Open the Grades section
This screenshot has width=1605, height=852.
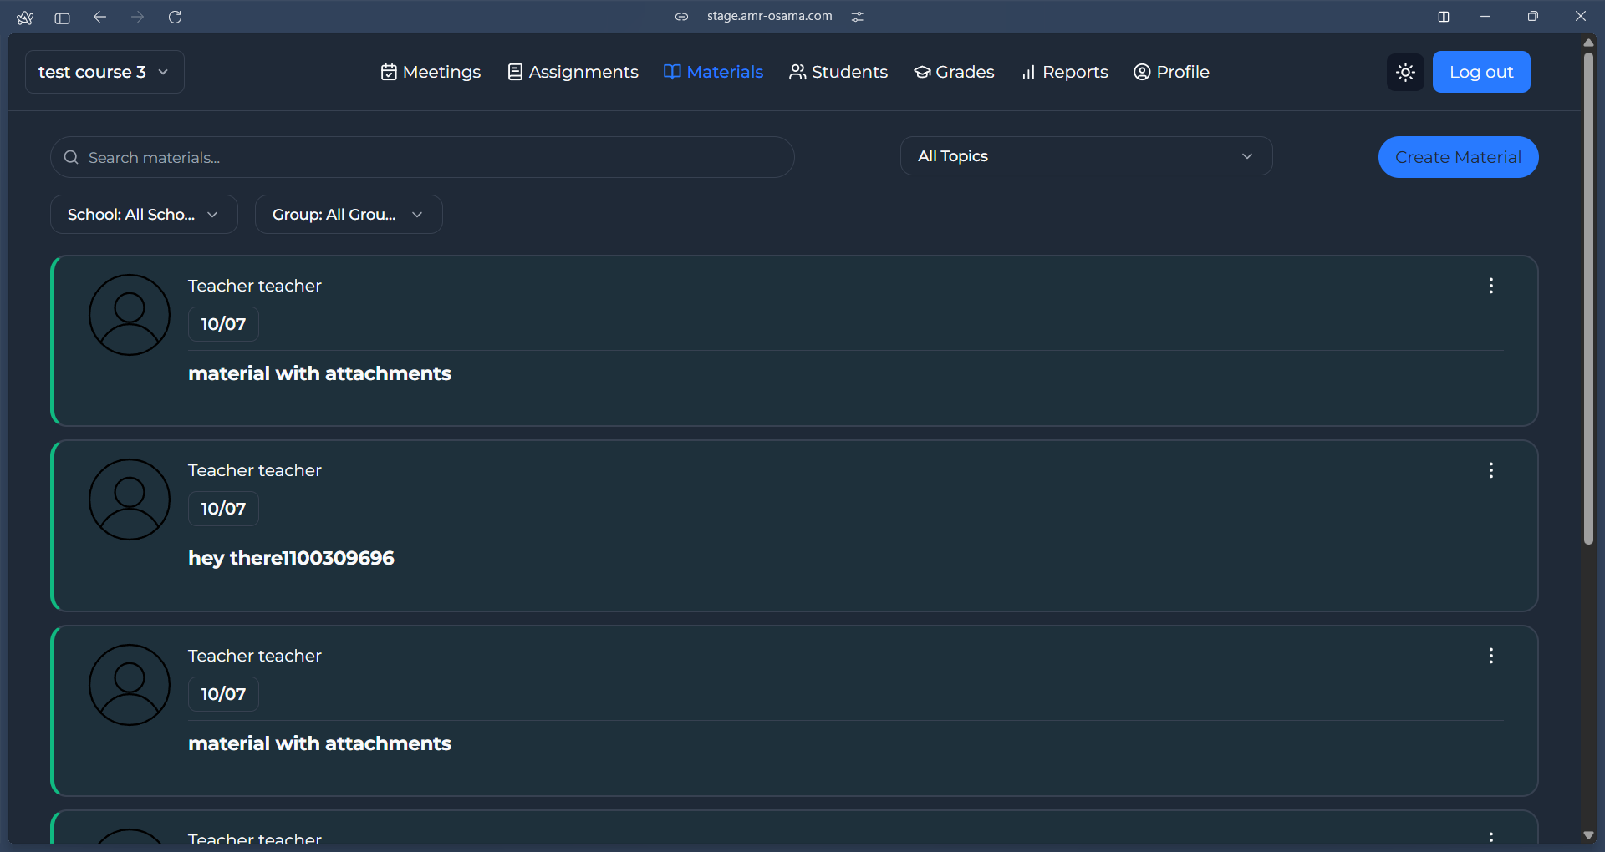click(954, 72)
